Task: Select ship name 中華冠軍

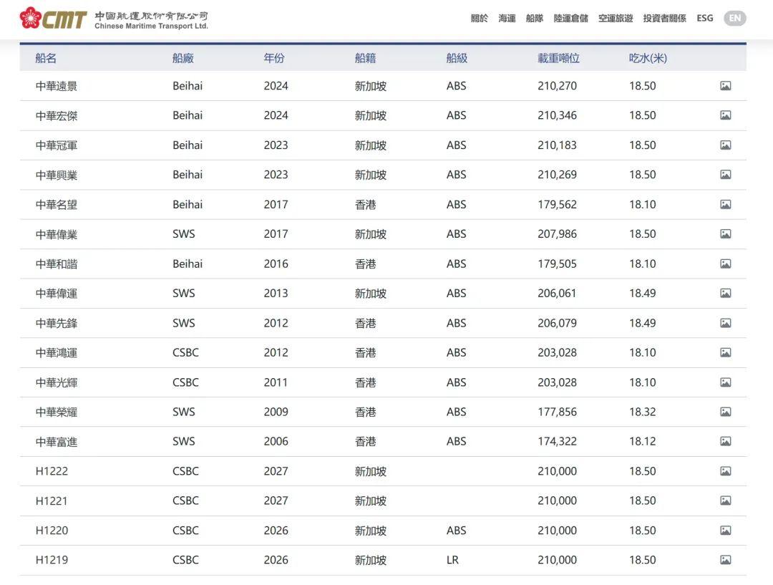Action: [57, 145]
